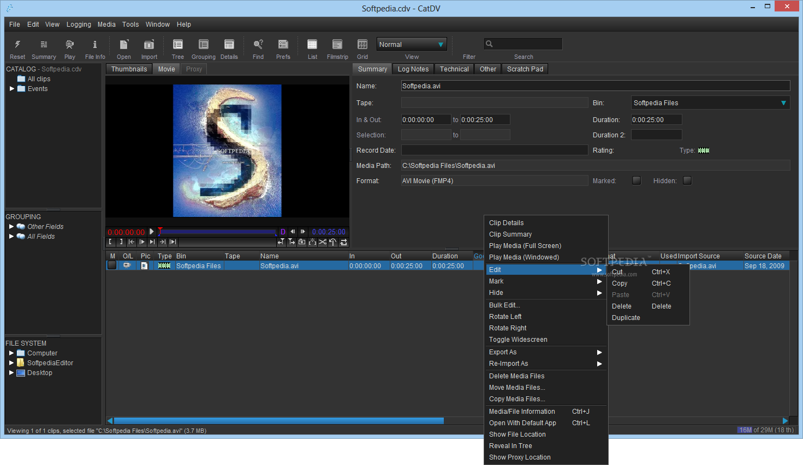803x465 pixels.
Task: Click the movie preview image
Action: [x=227, y=150]
